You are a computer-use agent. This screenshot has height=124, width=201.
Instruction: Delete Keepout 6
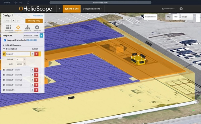point(36,90)
